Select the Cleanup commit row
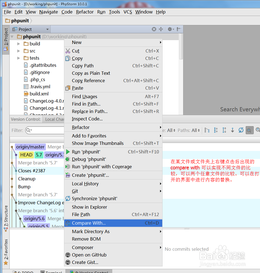 (x=27, y=179)
